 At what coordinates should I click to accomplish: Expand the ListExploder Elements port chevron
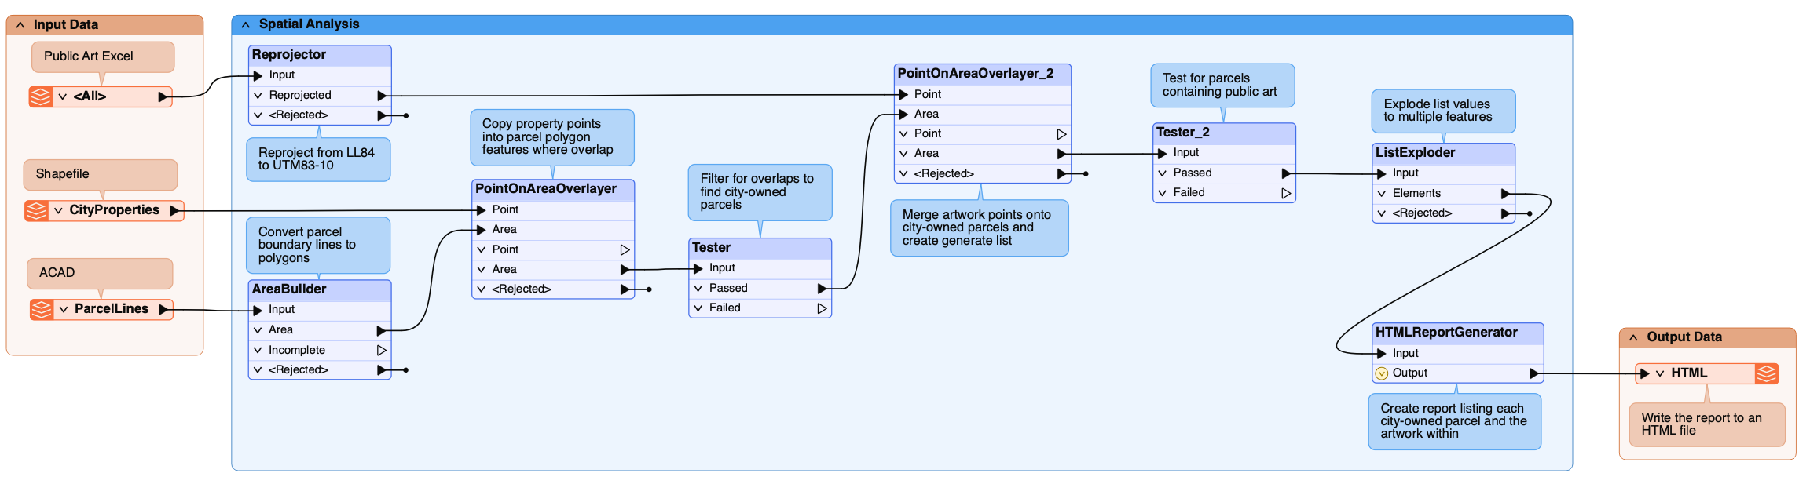[1382, 193]
